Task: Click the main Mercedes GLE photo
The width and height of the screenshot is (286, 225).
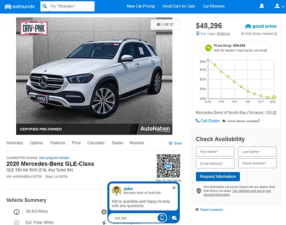Action: coord(94,76)
